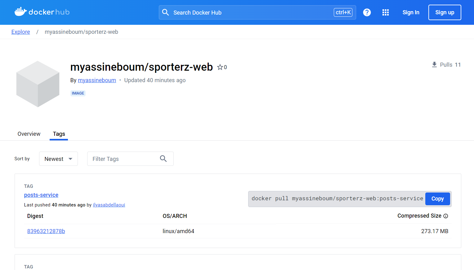The width and height of the screenshot is (474, 270).
Task: Click the Digest column header
Action: point(35,216)
